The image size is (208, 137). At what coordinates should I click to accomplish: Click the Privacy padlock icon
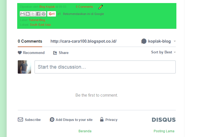coord(102,119)
